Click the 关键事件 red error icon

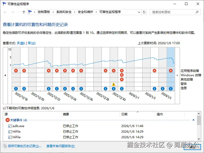[8, 120]
